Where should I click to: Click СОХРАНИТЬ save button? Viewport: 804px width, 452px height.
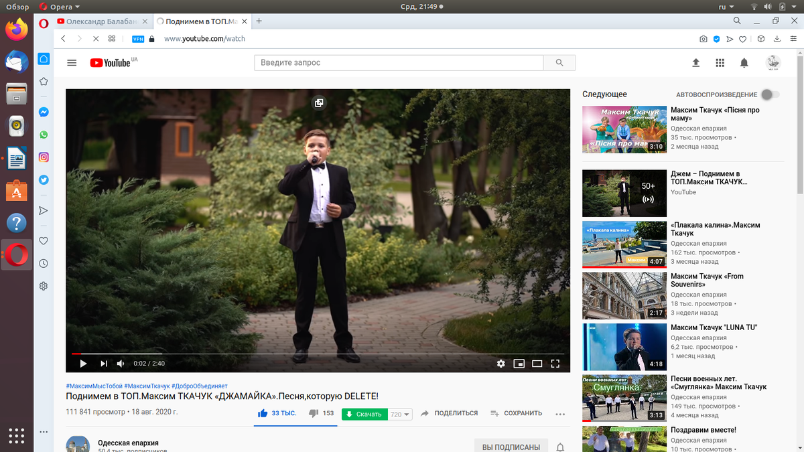[516, 414]
